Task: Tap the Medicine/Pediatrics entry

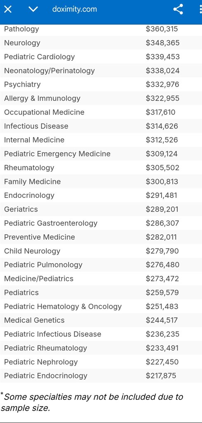Action: click(39, 279)
